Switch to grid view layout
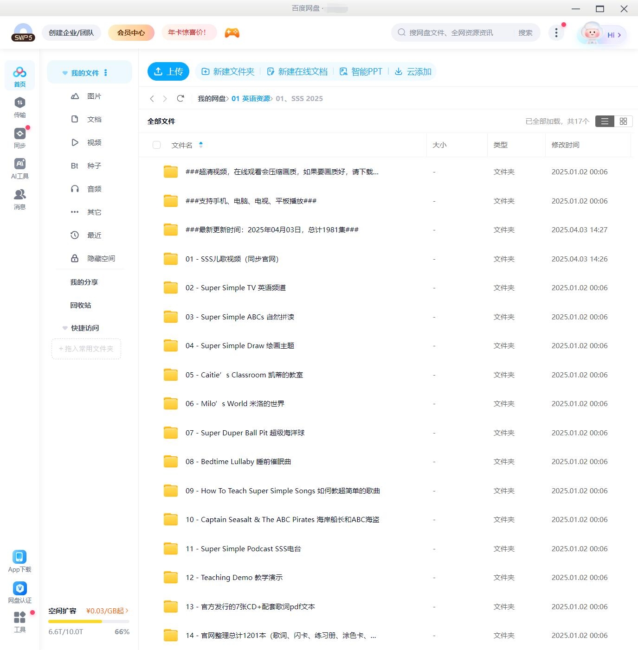638x650 pixels. 623,121
